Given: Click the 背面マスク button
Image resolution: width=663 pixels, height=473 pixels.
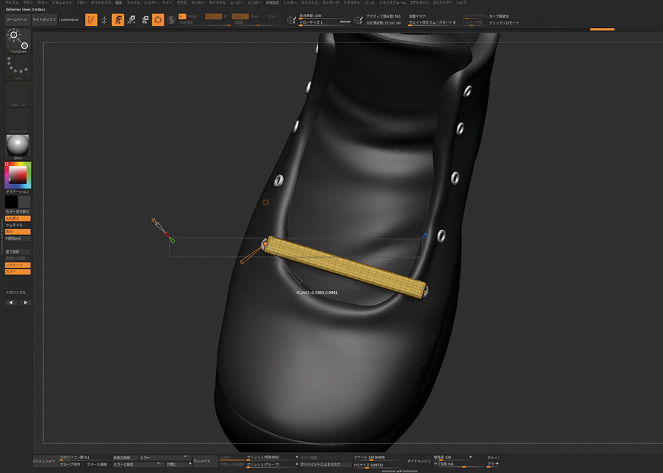Looking at the screenshot, I should click(417, 17).
